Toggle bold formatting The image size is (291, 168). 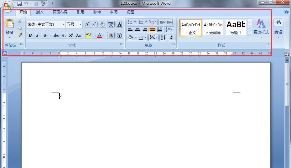click(30, 35)
